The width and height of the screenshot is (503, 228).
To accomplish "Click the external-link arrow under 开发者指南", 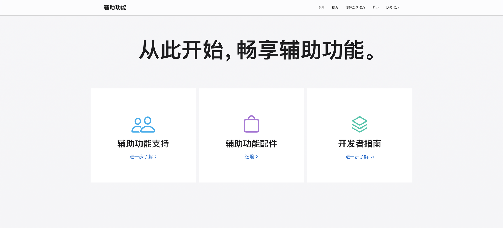I will click(x=372, y=157).
